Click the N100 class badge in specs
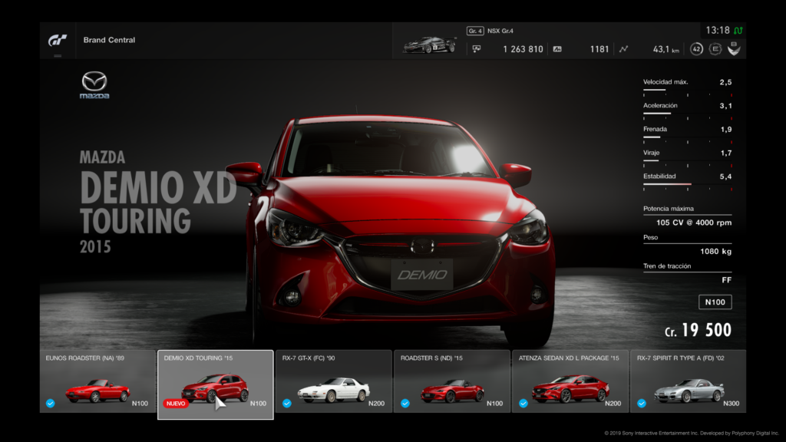Screen dimensions: 786x442 tap(715, 302)
